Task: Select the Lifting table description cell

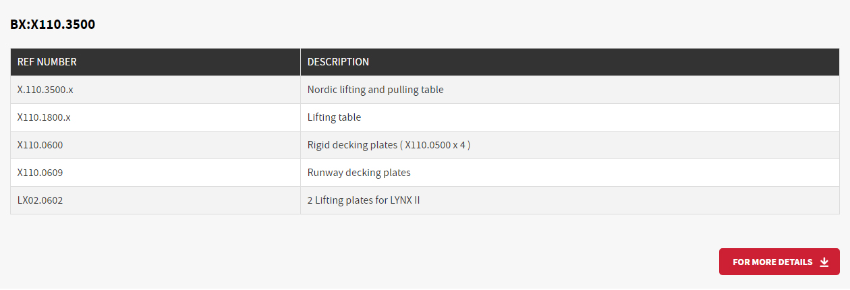Action: point(334,117)
